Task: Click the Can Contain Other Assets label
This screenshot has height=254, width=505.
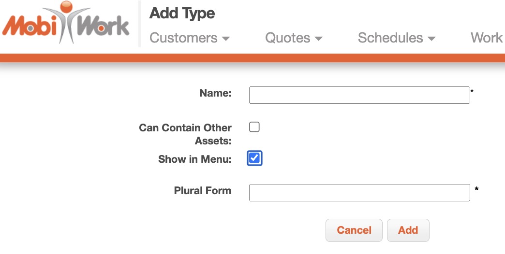Action: click(x=185, y=134)
